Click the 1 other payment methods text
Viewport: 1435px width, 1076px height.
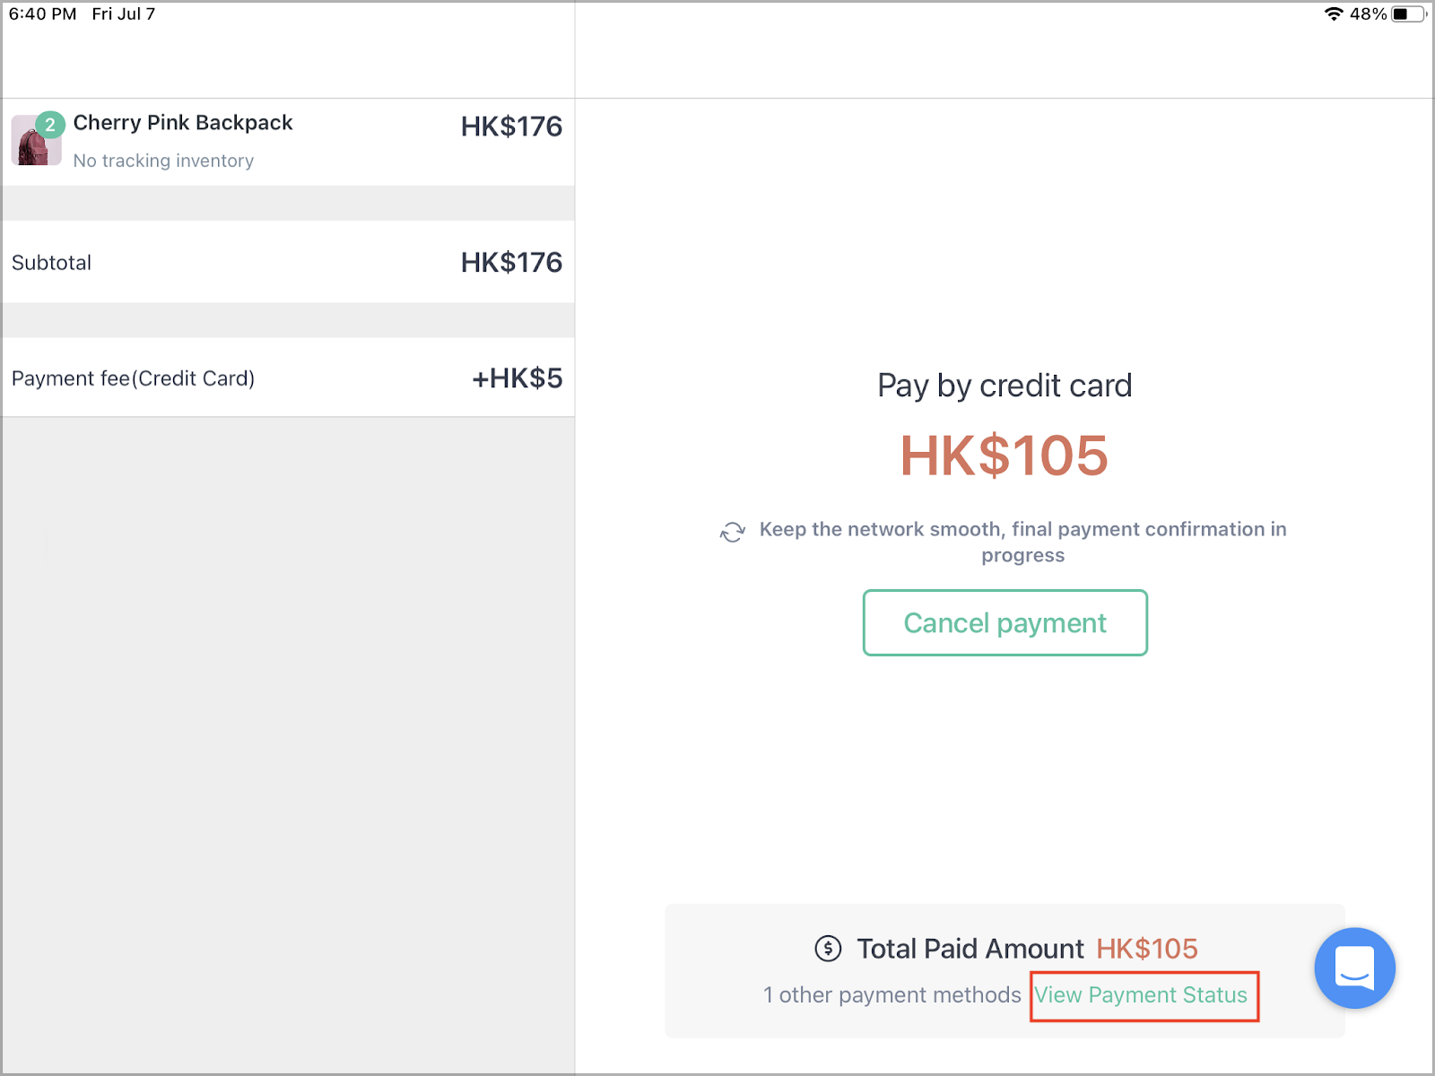click(892, 995)
